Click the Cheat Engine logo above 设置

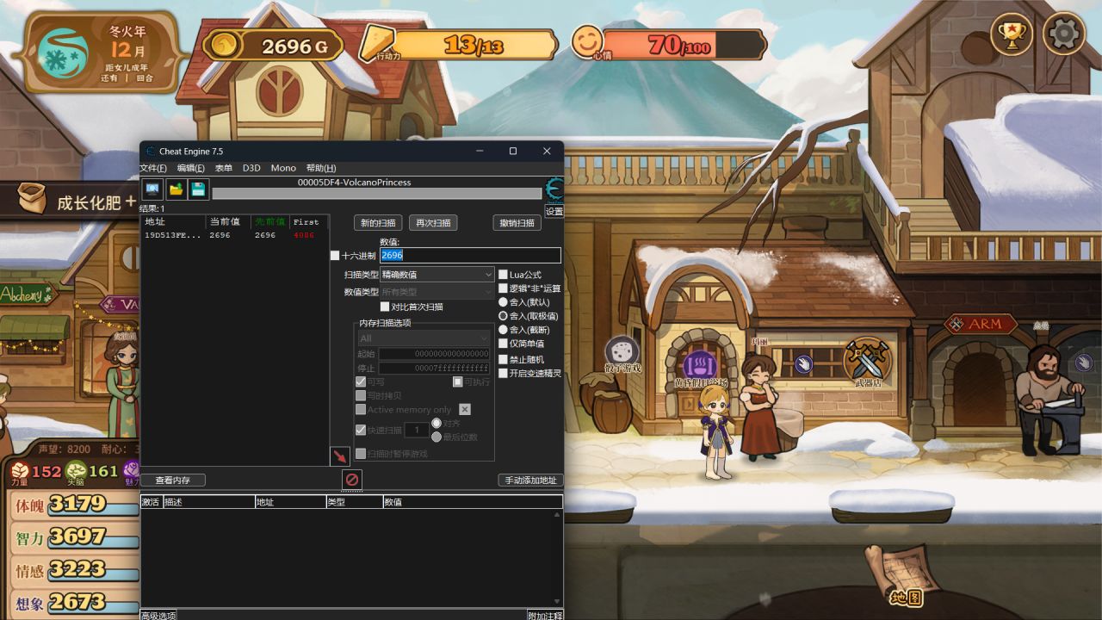pos(554,189)
